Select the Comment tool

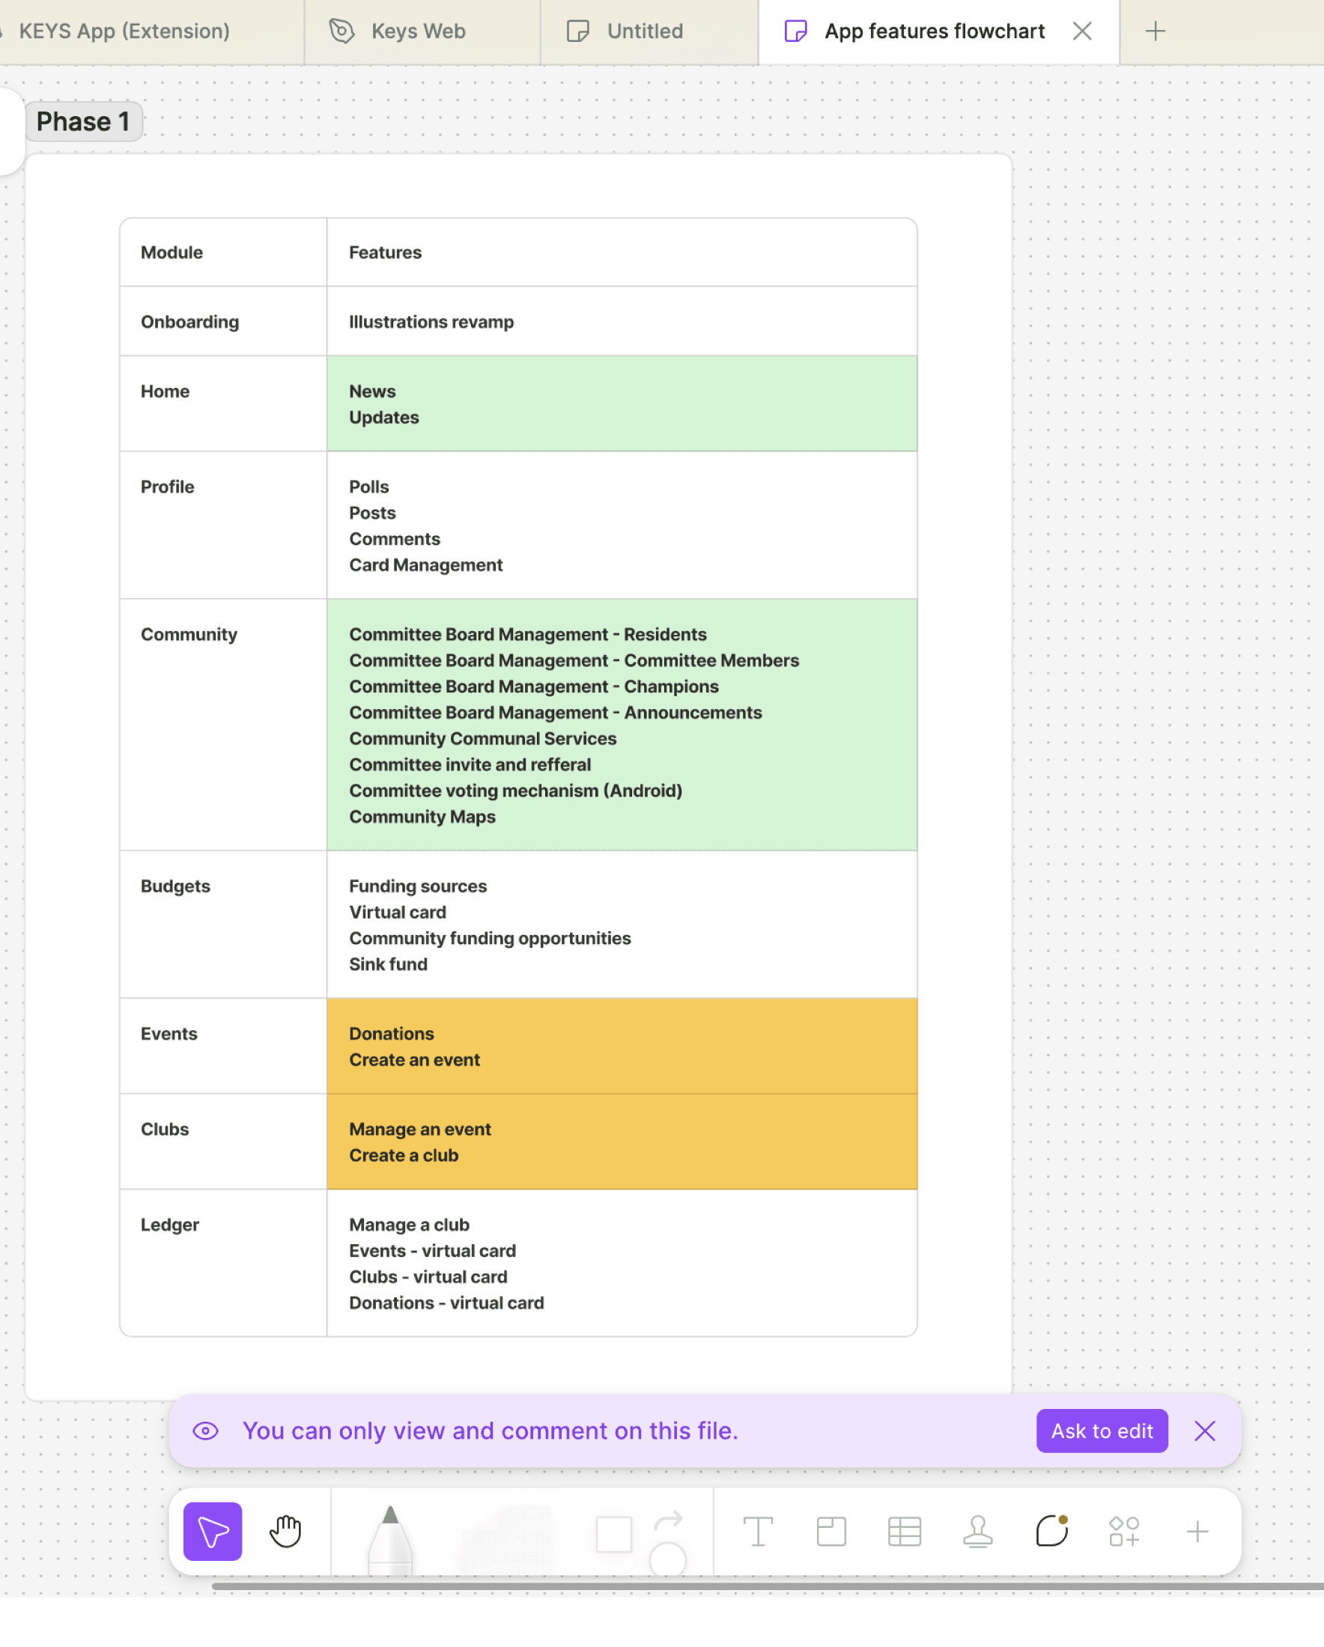(1051, 1531)
